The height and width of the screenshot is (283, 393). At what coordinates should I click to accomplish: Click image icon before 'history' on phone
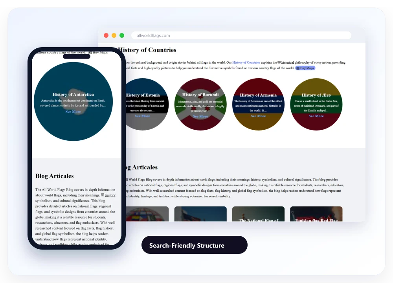click(x=103, y=195)
